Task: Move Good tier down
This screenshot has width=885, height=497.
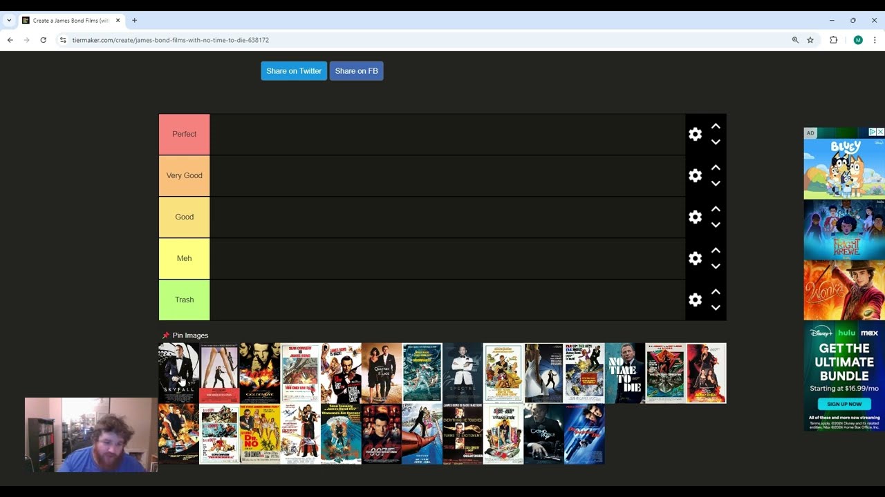Action: pos(716,225)
